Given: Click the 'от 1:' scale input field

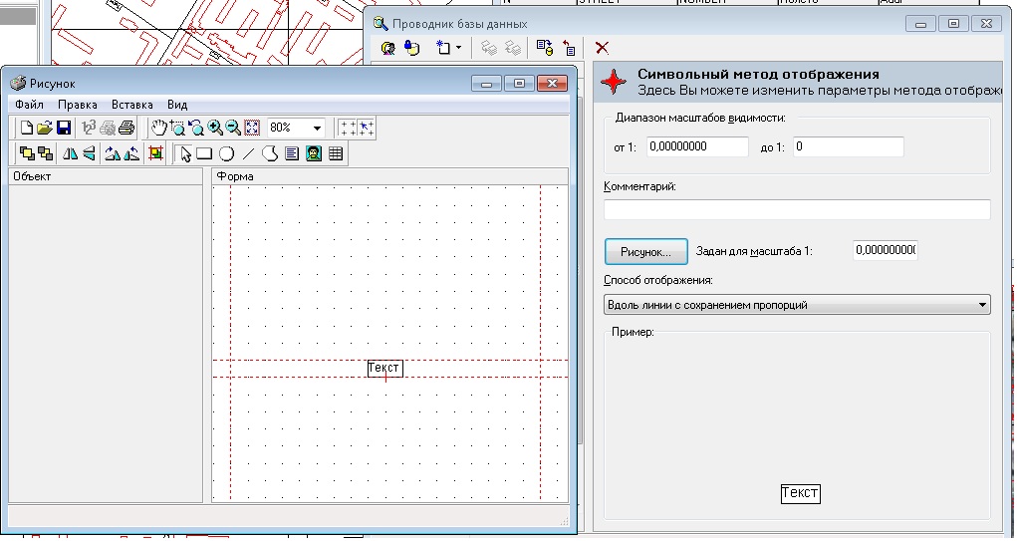Looking at the screenshot, I should tap(697, 146).
